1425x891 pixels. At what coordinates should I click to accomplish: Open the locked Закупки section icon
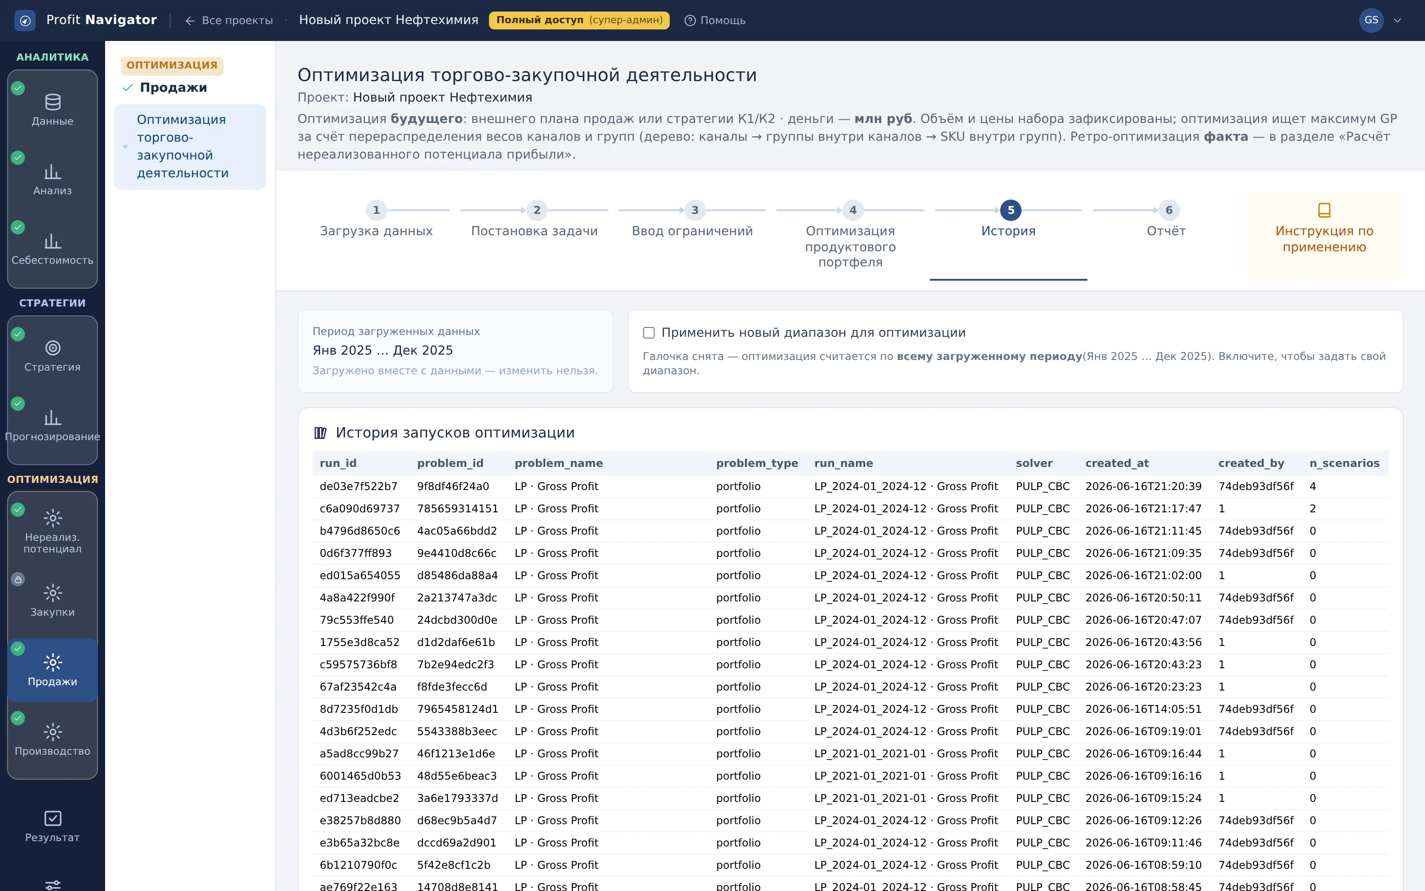click(x=53, y=593)
